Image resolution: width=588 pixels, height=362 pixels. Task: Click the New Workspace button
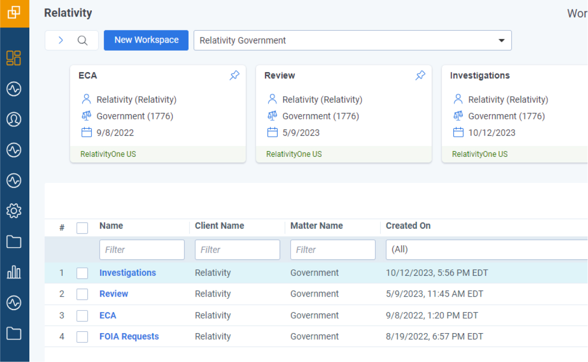click(x=146, y=40)
